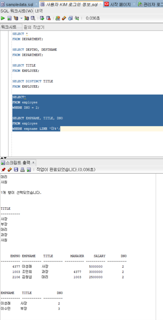The image size is (163, 320).
Task: Click the To Upper/Lower/InitCap icon
Action: coord(77,18)
